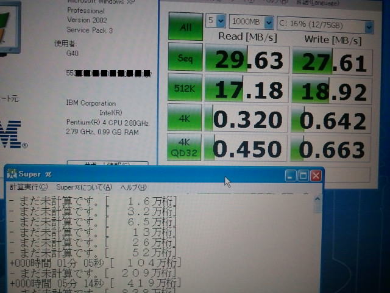Select the Seq write value 27.61

click(x=332, y=62)
